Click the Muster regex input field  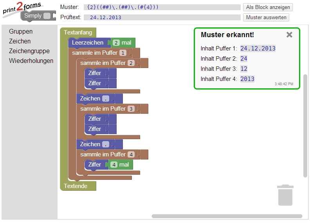click(162, 7)
